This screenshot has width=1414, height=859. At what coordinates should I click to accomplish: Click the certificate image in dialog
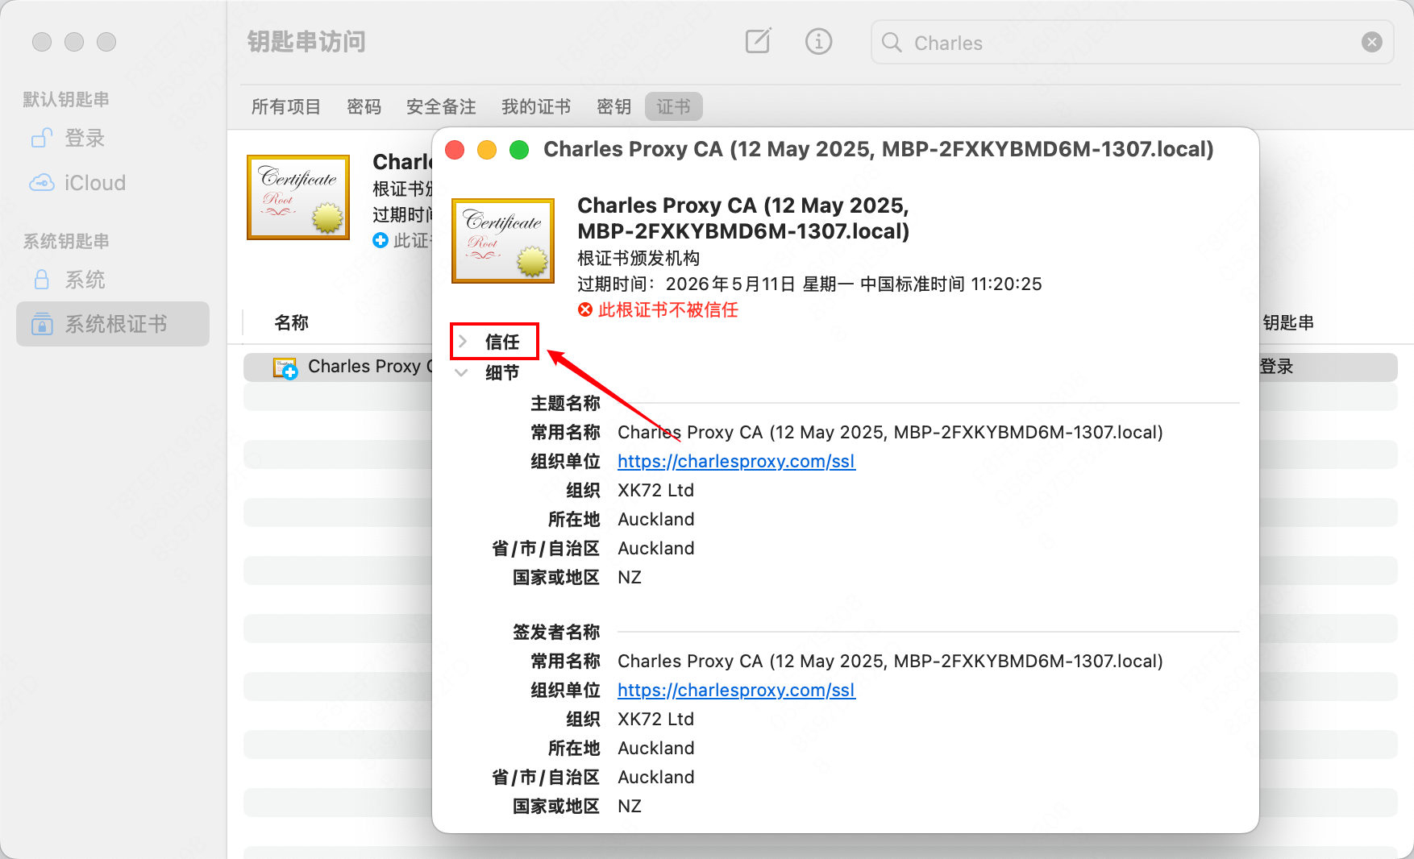pyautogui.click(x=503, y=240)
